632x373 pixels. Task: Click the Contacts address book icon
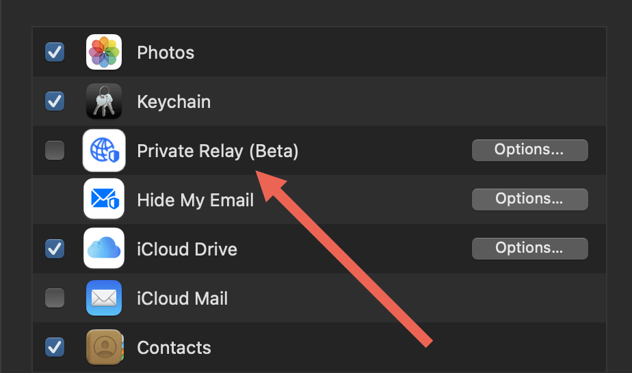[105, 347]
